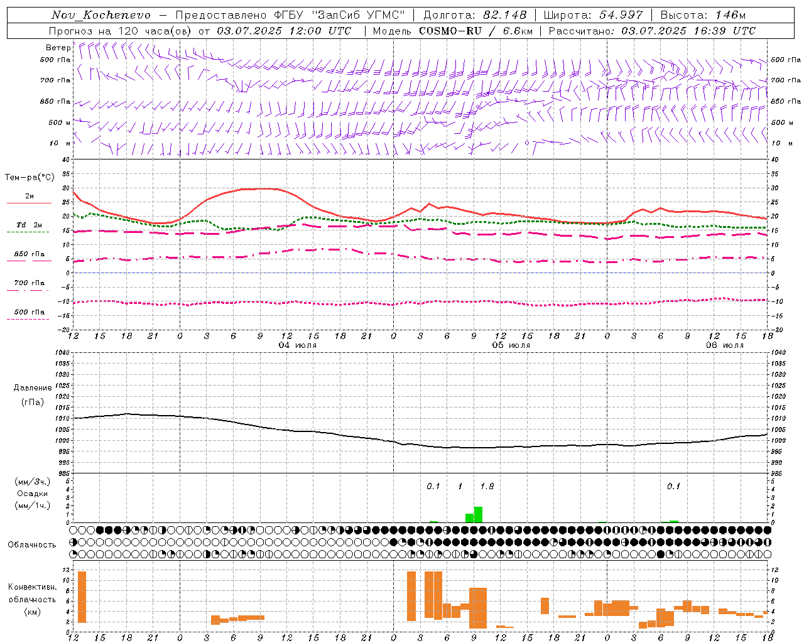Click the first orange convective bar at 12 UTC
Image resolution: width=804 pixels, height=643 pixels.
tap(82, 597)
